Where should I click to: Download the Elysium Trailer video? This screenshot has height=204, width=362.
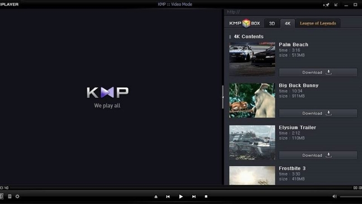click(318, 155)
